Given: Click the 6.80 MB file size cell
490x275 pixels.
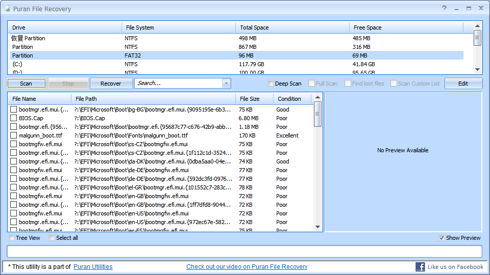Looking at the screenshot, I should tap(249, 118).
